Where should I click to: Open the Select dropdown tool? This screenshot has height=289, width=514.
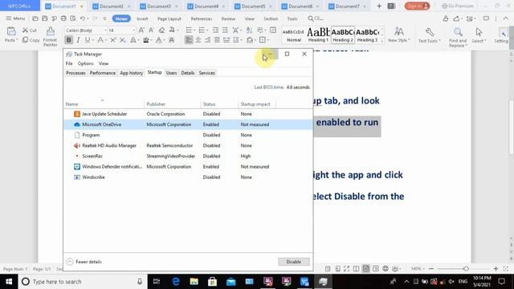[479, 35]
